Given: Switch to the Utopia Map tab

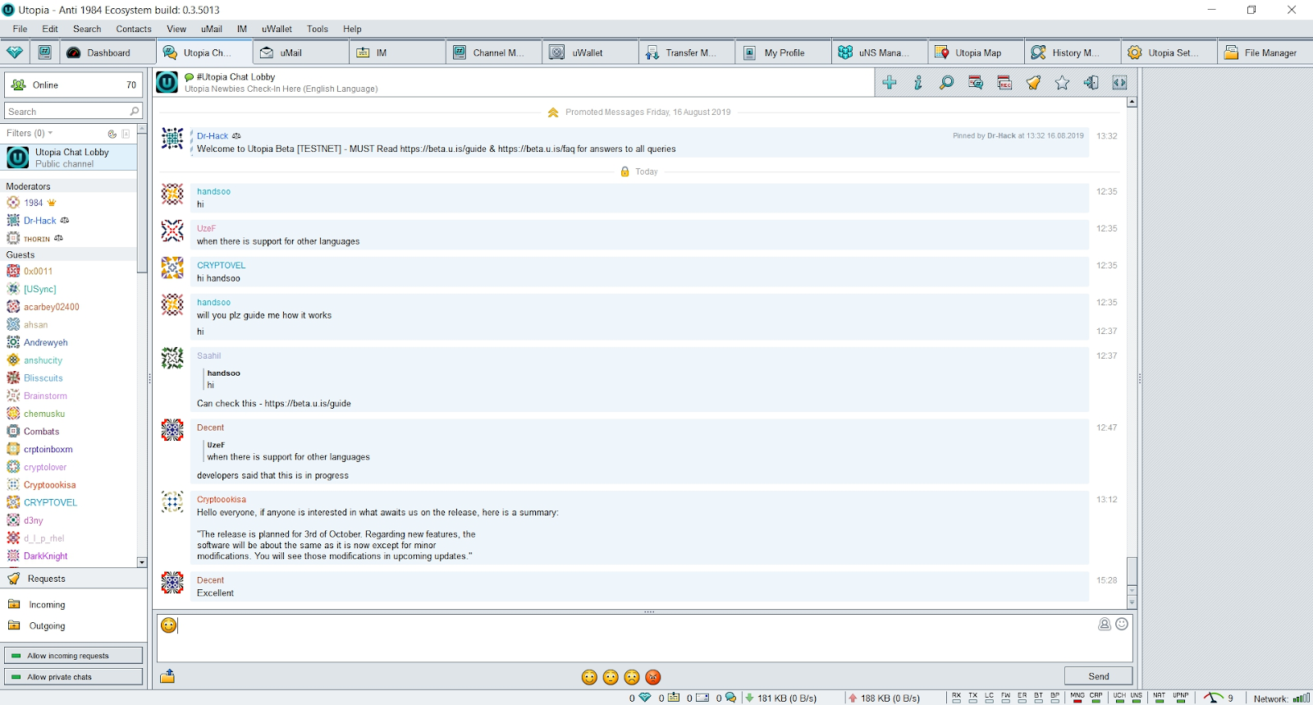Looking at the screenshot, I should (x=977, y=53).
